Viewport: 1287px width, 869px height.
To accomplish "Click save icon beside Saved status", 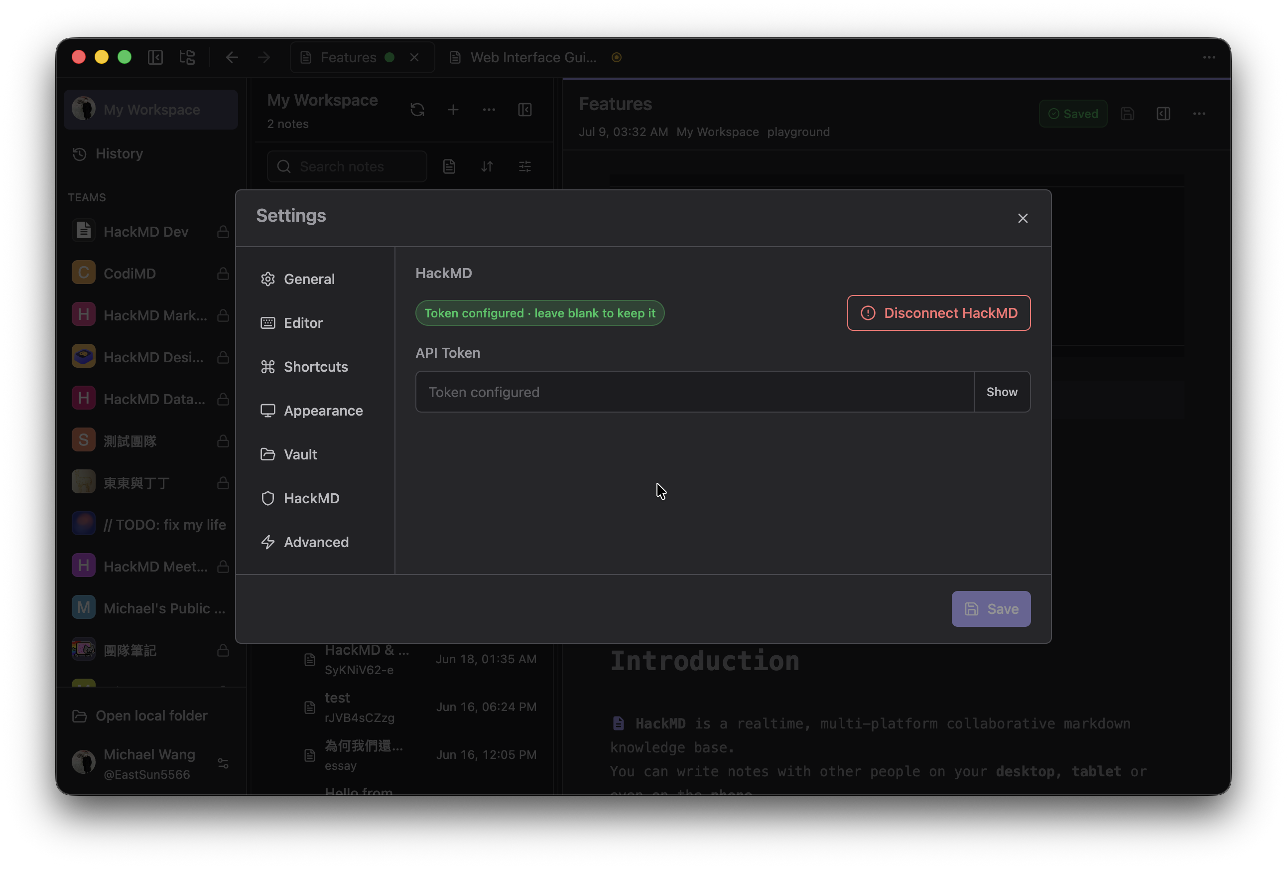I will (x=1127, y=114).
